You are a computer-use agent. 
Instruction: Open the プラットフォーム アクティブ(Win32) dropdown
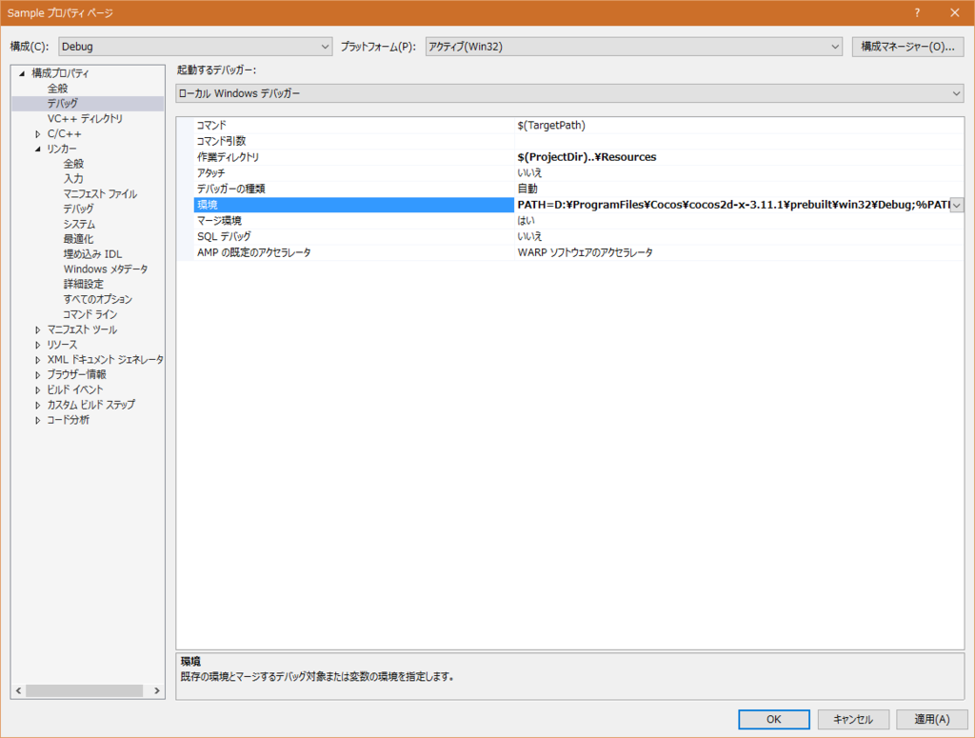pos(633,47)
